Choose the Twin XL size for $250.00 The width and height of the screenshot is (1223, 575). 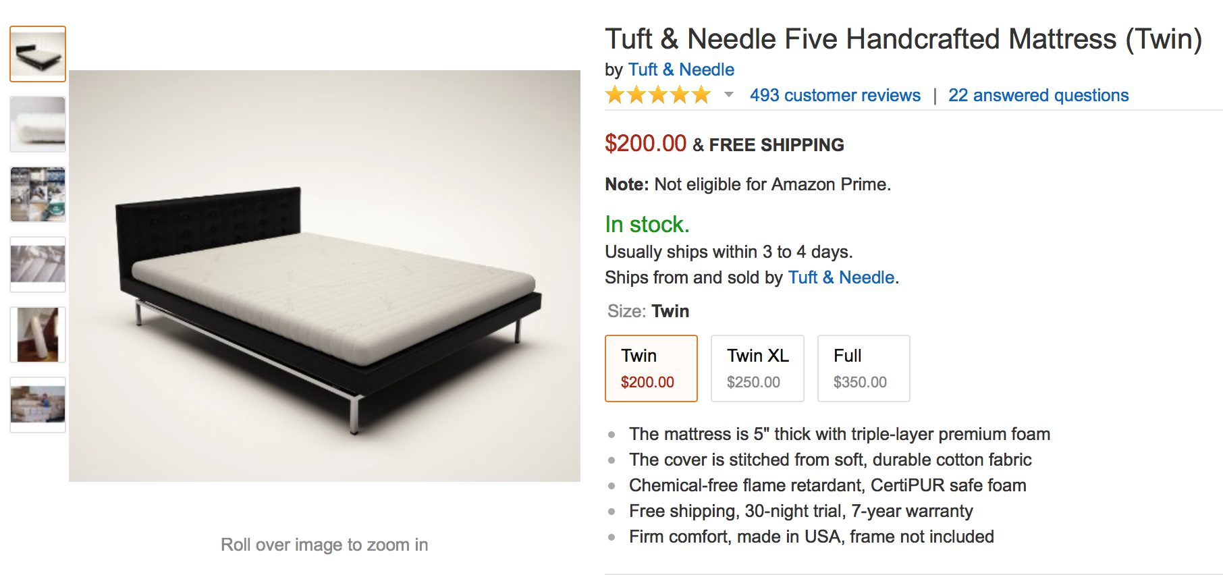point(757,368)
